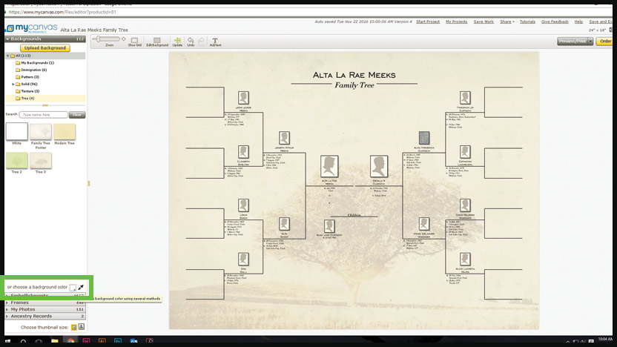This screenshot has width=617, height=347.
Task: Click zoom-in icon right of zoom slider
Action: pyautogui.click(x=124, y=39)
